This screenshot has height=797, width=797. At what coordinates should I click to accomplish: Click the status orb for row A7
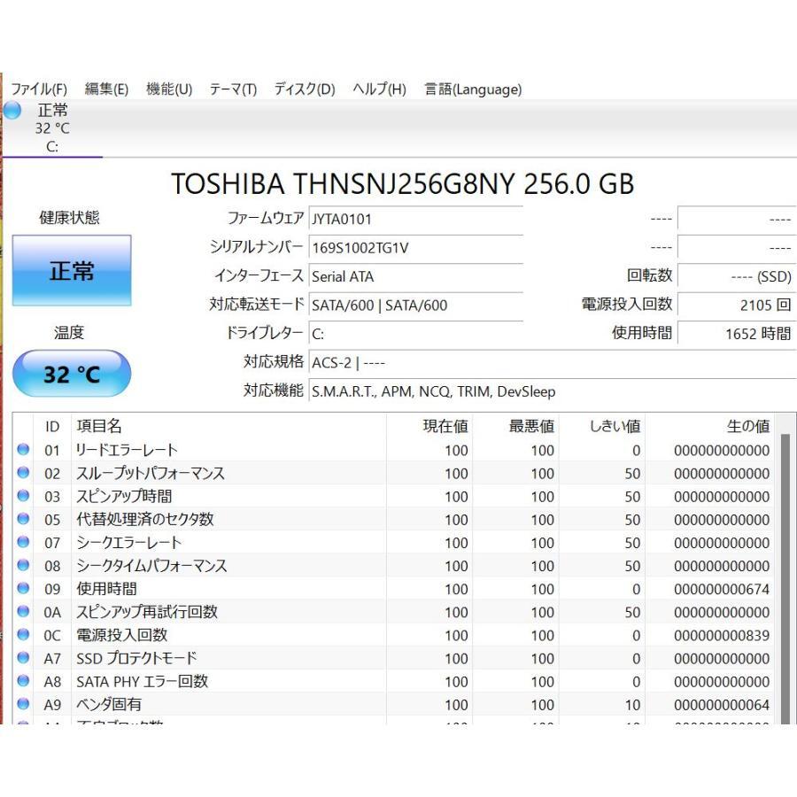pyautogui.click(x=23, y=657)
